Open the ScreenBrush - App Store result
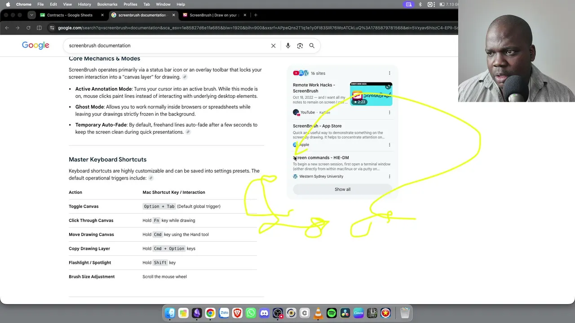Viewport: 575px width, 323px height. [x=317, y=126]
